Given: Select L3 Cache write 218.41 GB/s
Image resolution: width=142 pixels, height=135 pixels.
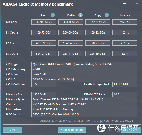Looking at the screenshot, I should coord(71,54).
